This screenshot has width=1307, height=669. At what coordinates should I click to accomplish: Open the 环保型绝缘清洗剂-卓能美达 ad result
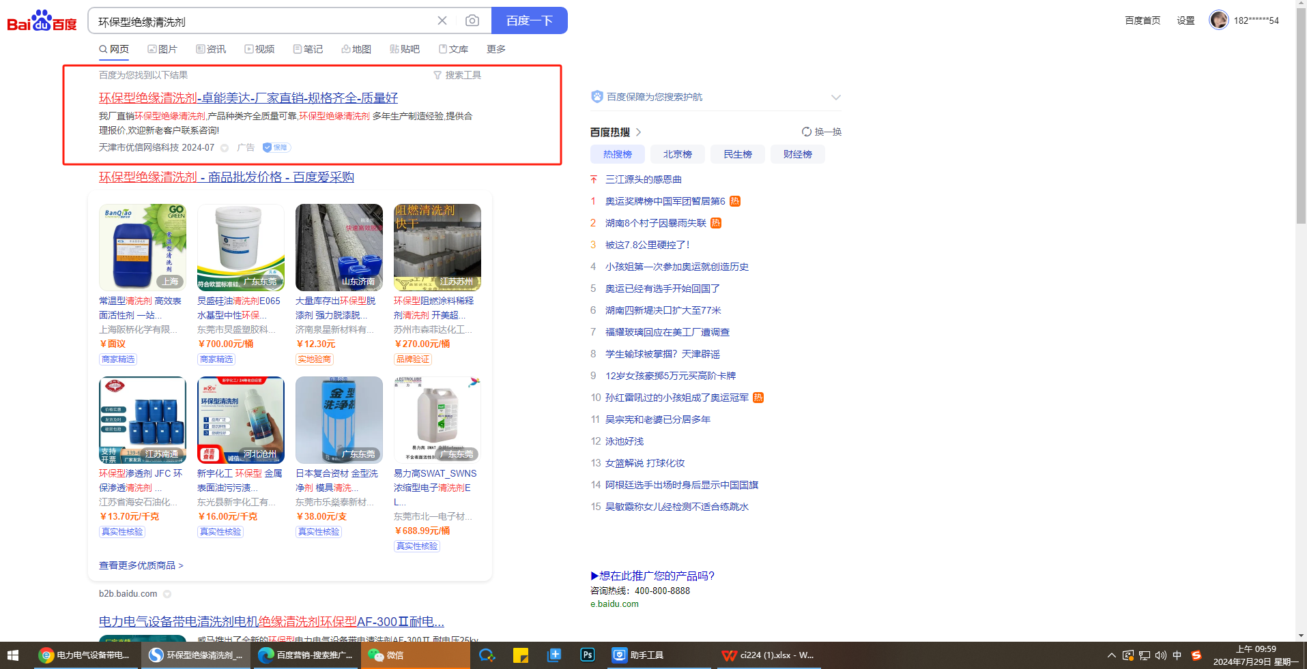point(248,98)
